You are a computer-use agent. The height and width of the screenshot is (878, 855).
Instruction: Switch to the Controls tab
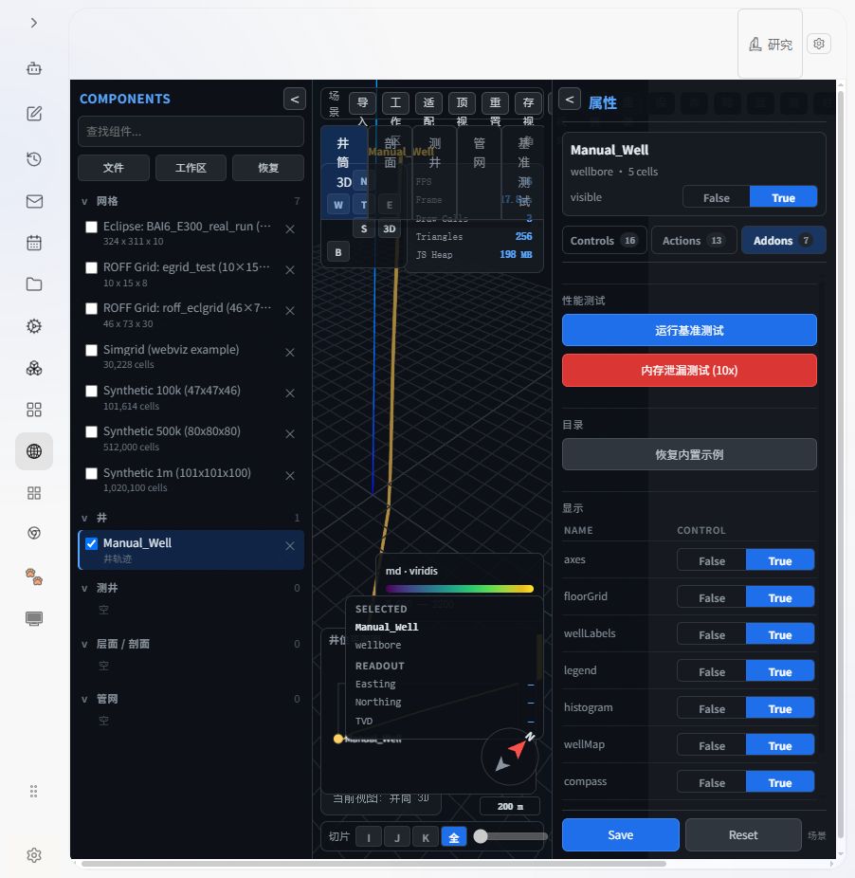604,240
